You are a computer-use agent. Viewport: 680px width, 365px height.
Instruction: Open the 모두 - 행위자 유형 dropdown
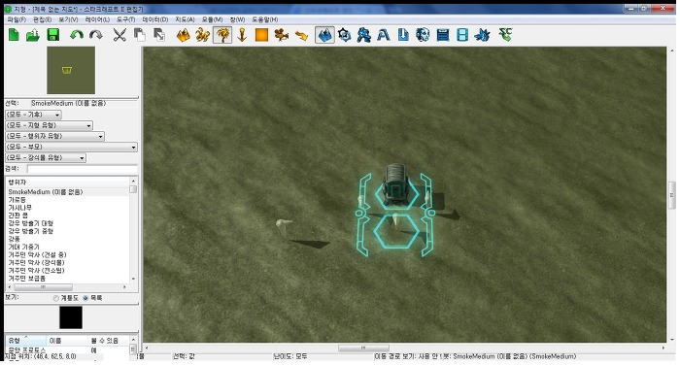point(54,137)
